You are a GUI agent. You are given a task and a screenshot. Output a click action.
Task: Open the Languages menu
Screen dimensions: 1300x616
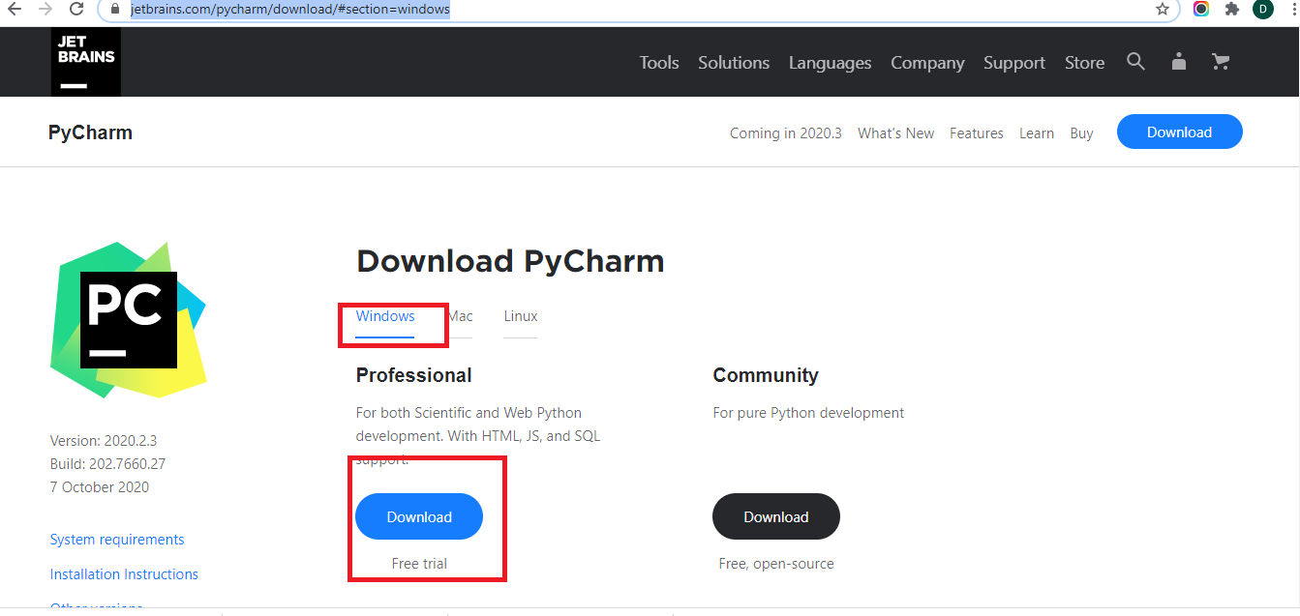pyautogui.click(x=830, y=63)
